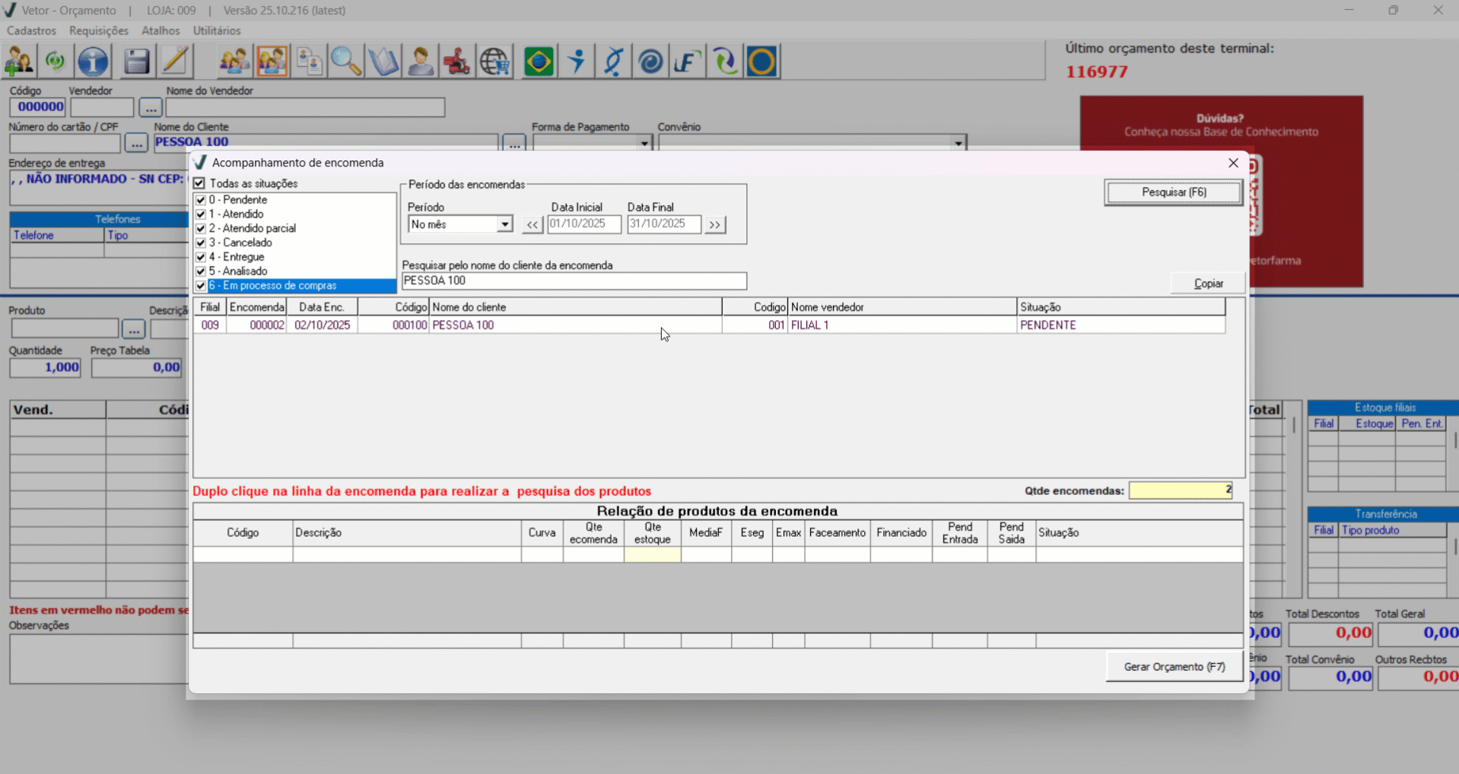
Task: Click the delivery motorcycle icon
Action: [x=457, y=62]
